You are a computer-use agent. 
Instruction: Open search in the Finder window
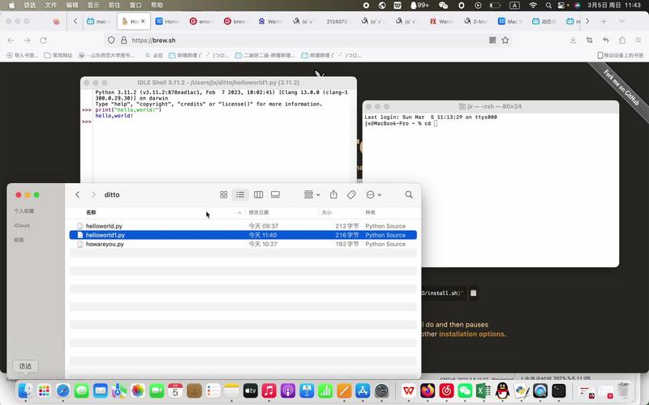[x=409, y=194]
